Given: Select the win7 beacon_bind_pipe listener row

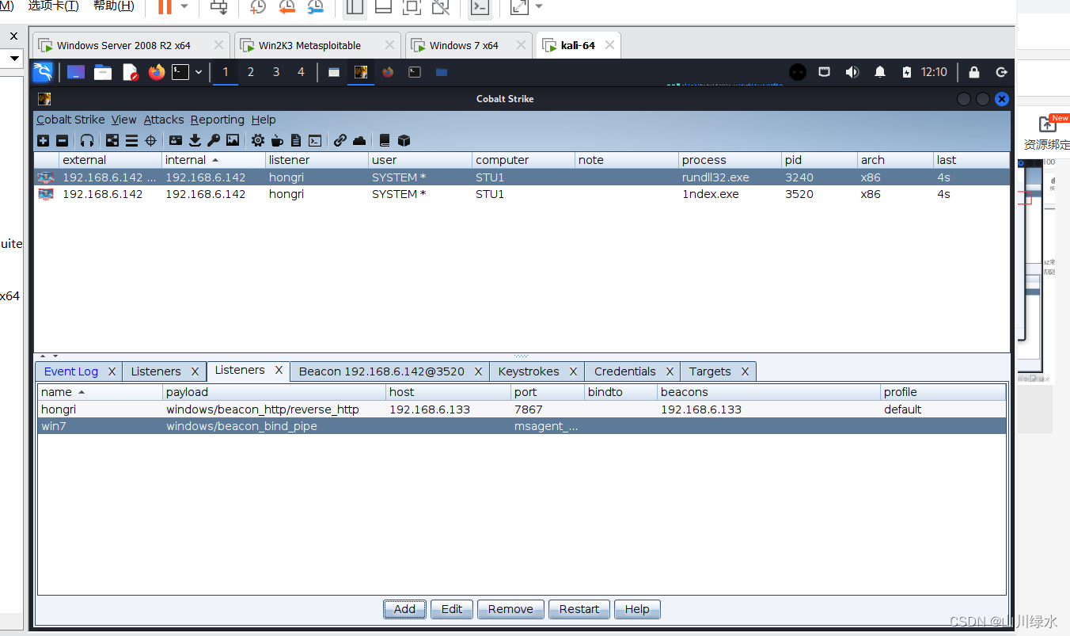Looking at the screenshot, I should click(522, 426).
